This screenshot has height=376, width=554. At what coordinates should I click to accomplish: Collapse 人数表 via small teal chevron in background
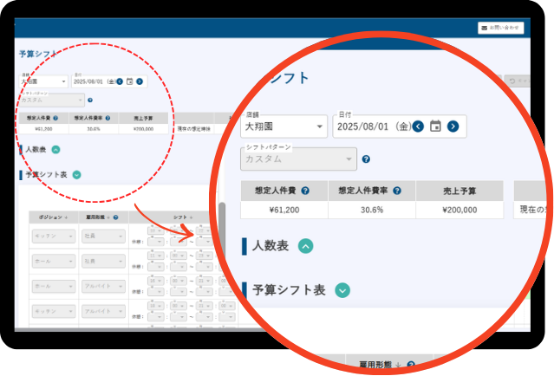click(55, 150)
